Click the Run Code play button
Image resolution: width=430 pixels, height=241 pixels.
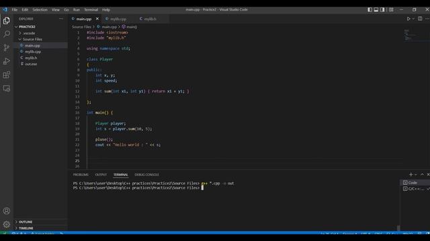coord(408,19)
